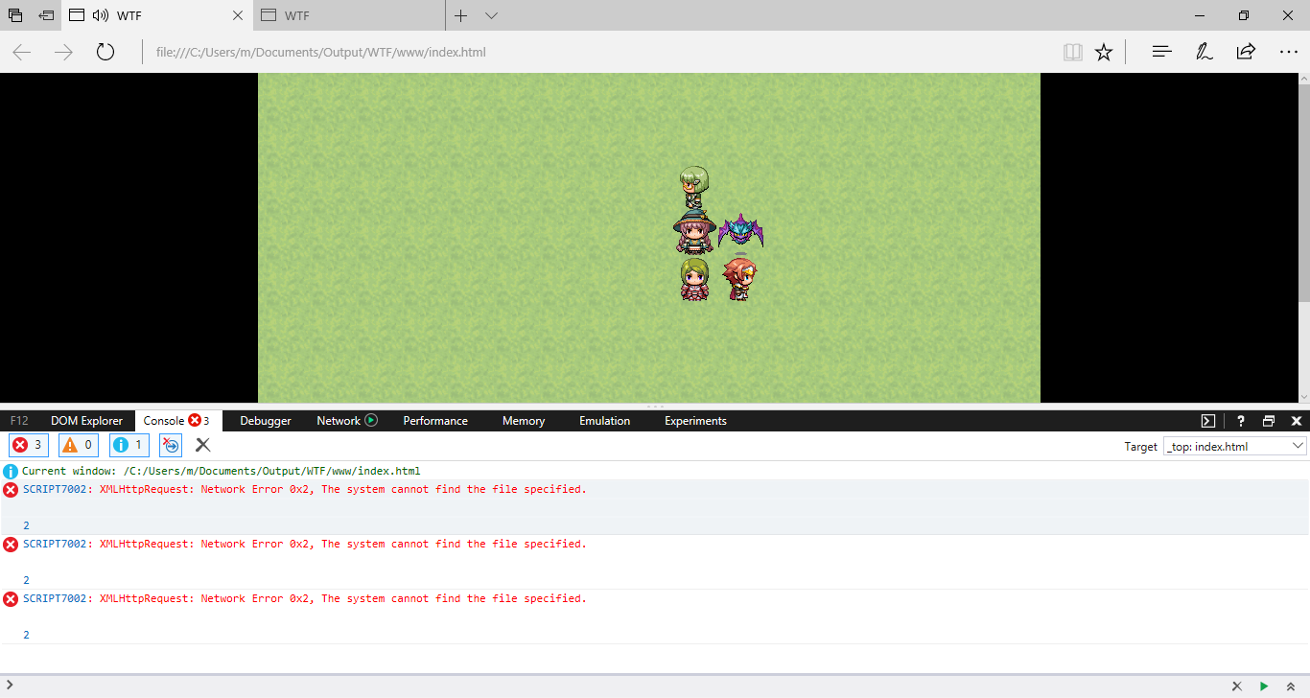Image resolution: width=1310 pixels, height=698 pixels.
Task: Click the page scrollbar up arrow
Action: 1303,81
